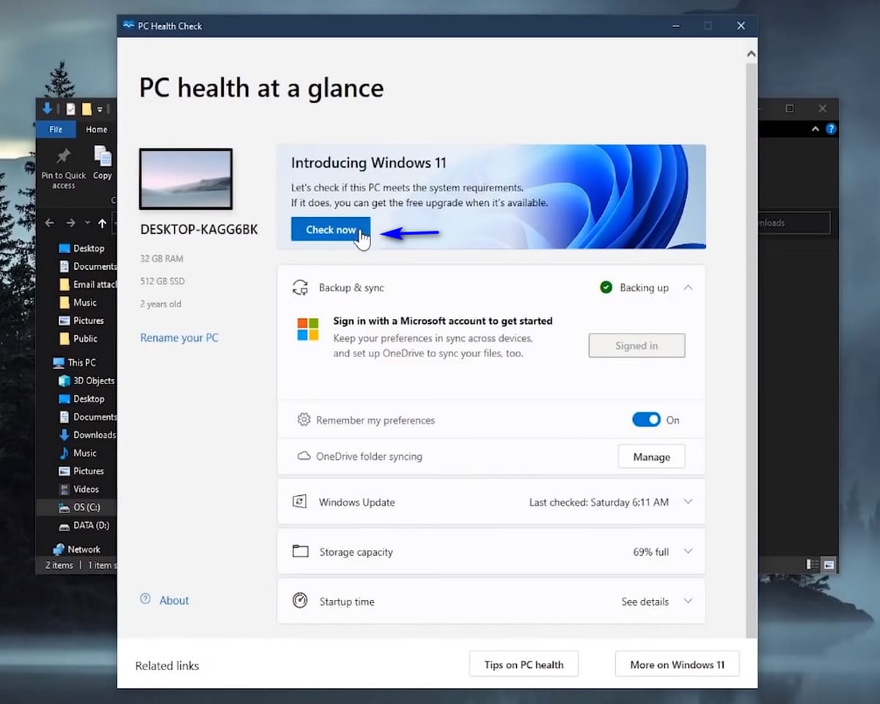Click the Properties checkmark icon in Explorer's title bar

[x=70, y=109]
